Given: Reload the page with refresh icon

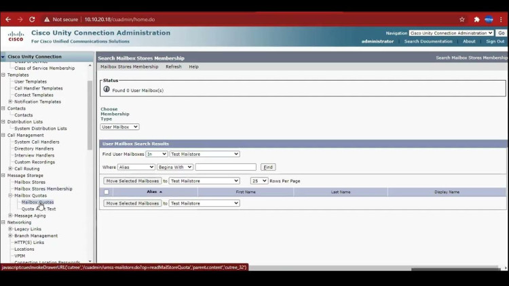Looking at the screenshot, I should pos(32,20).
